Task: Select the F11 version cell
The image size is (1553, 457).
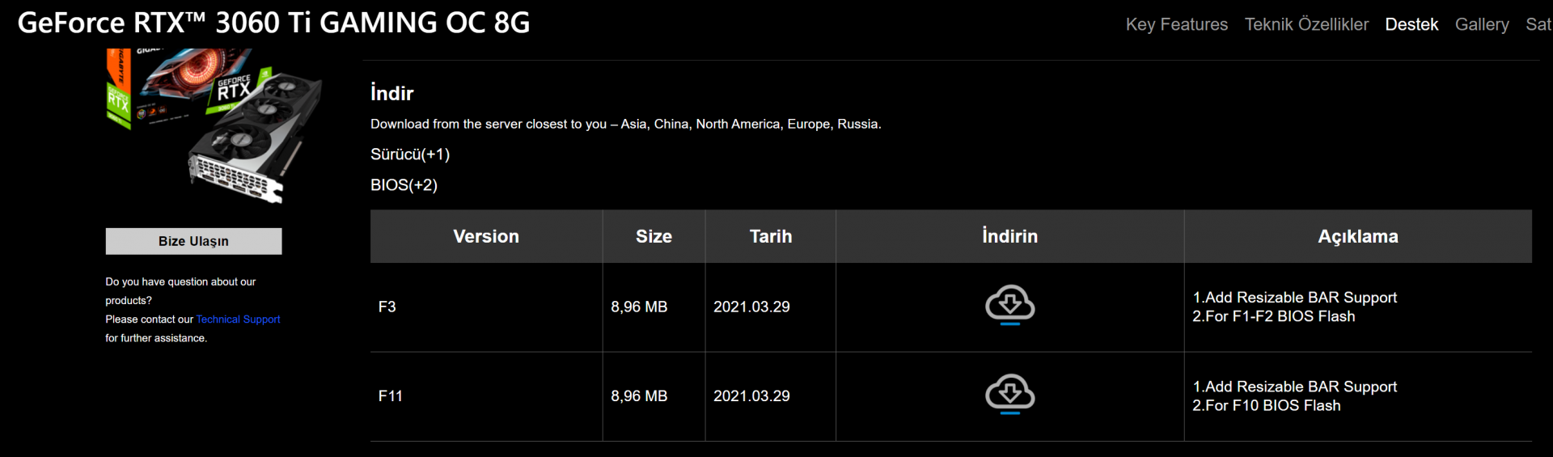Action: 391,396
